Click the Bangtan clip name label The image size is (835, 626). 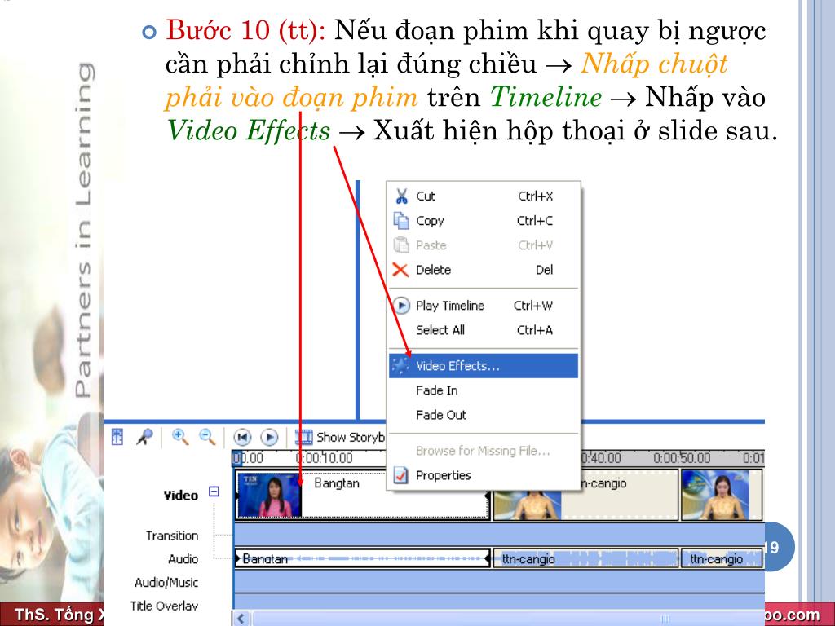tap(337, 483)
